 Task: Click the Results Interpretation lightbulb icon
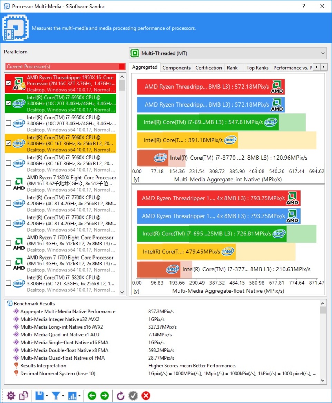click(x=16, y=365)
